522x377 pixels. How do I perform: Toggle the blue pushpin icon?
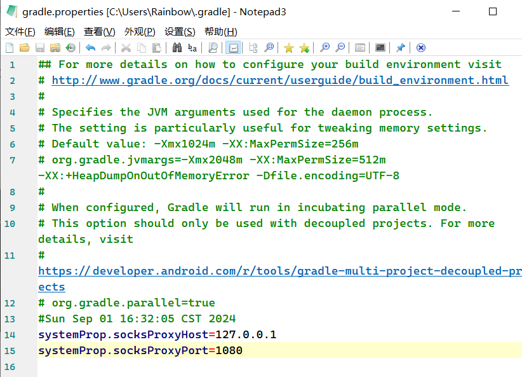tap(401, 48)
